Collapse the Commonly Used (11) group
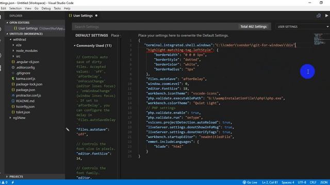This screenshot has width=330, height=185. (94, 46)
